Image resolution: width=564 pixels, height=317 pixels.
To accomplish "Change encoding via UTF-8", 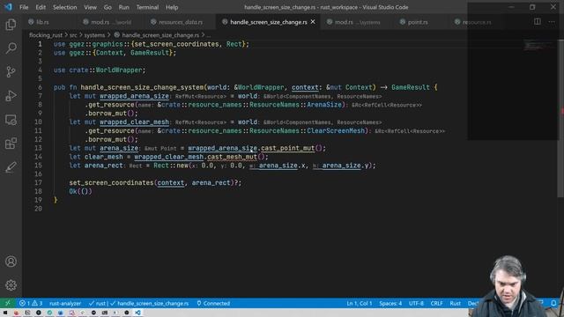I will coord(416,303).
